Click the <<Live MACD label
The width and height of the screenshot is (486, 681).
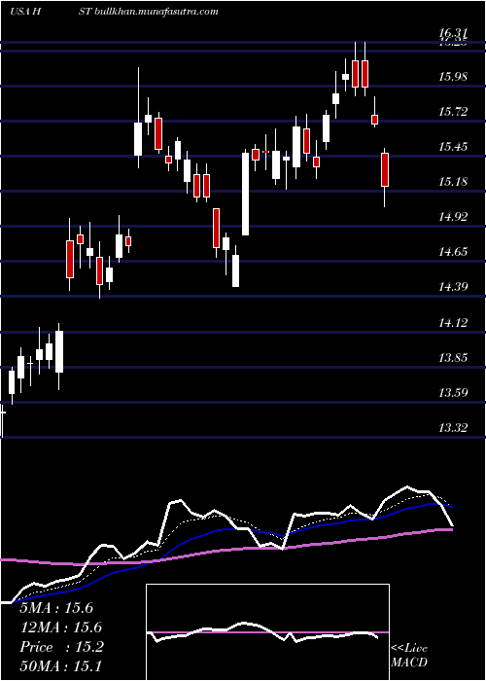pyautogui.click(x=409, y=656)
